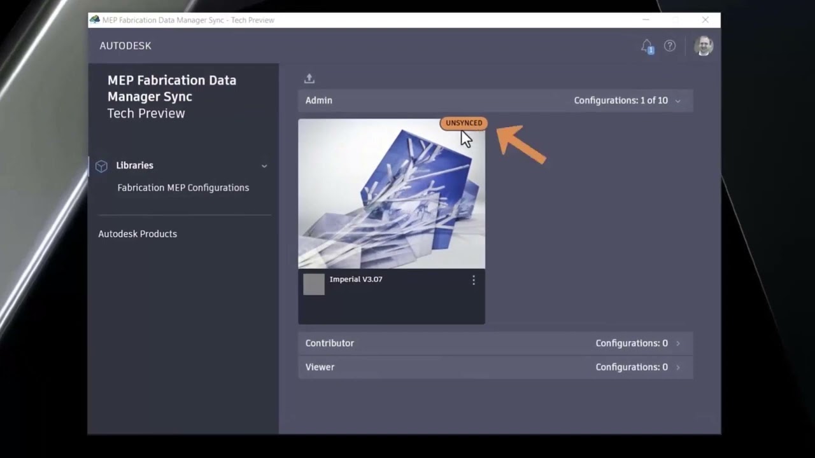Expand the Contributor configurations chevron
This screenshot has width=815, height=458.
click(677, 343)
